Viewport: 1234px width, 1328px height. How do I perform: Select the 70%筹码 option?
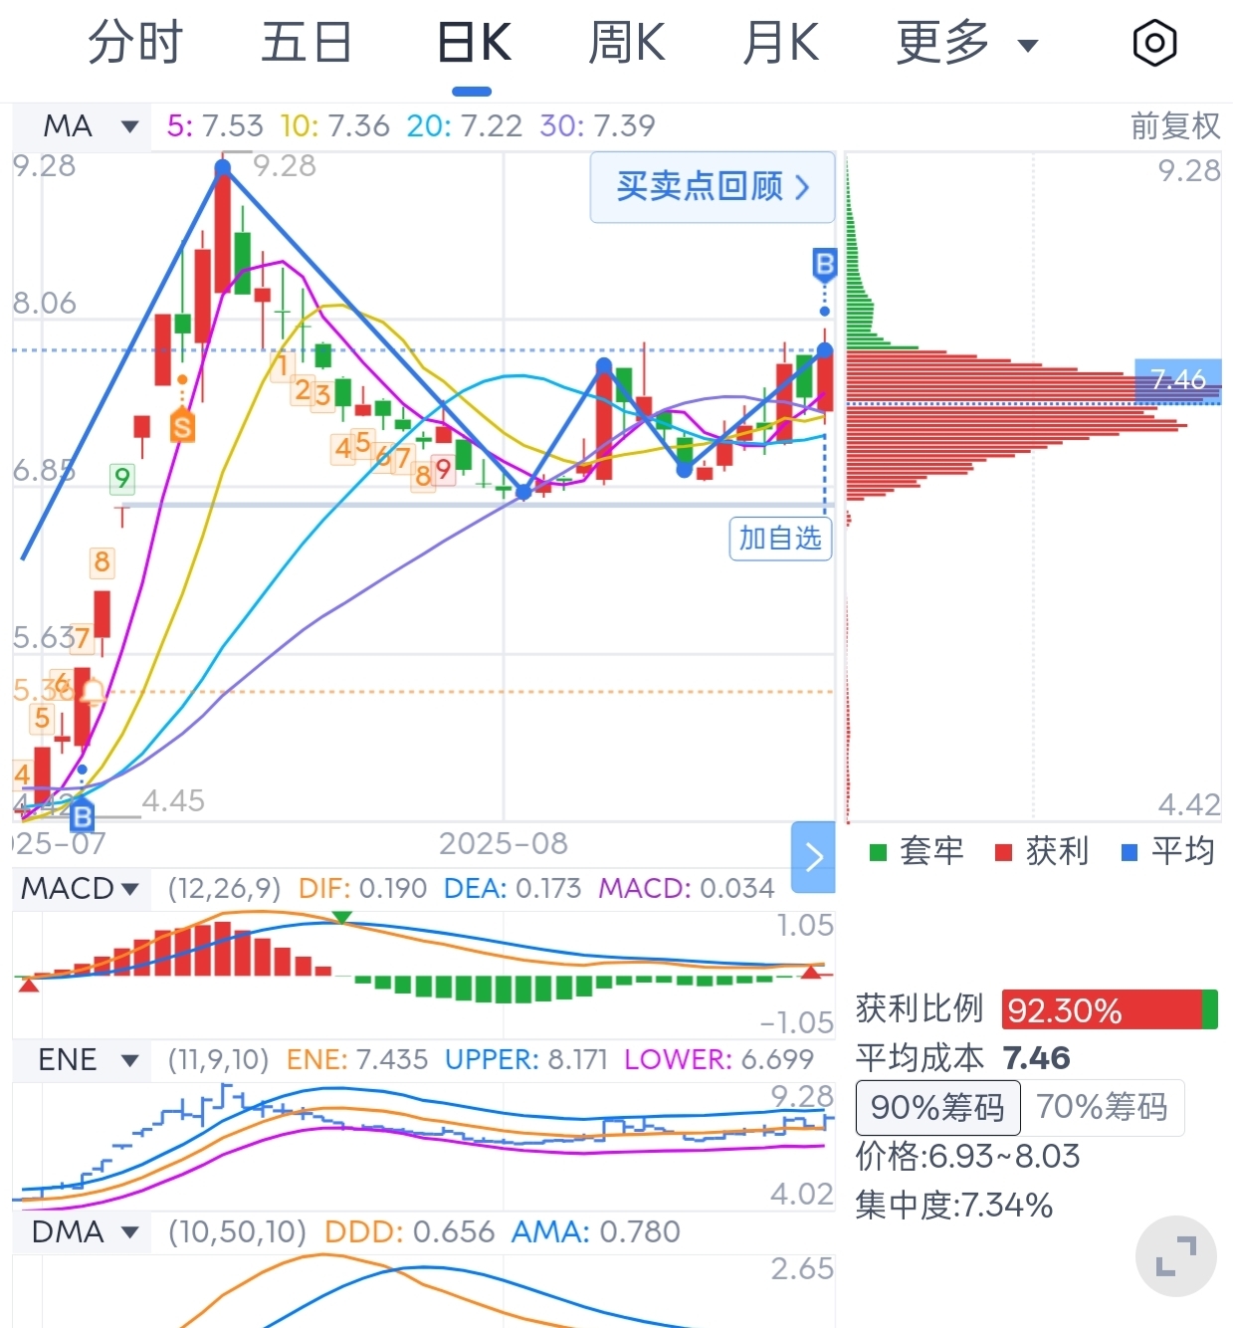click(1102, 1107)
